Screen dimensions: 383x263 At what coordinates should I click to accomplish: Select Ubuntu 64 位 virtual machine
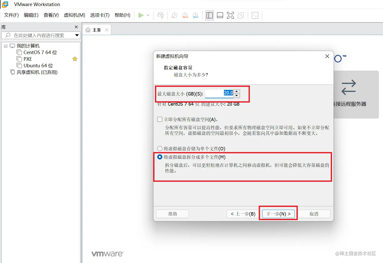point(38,65)
